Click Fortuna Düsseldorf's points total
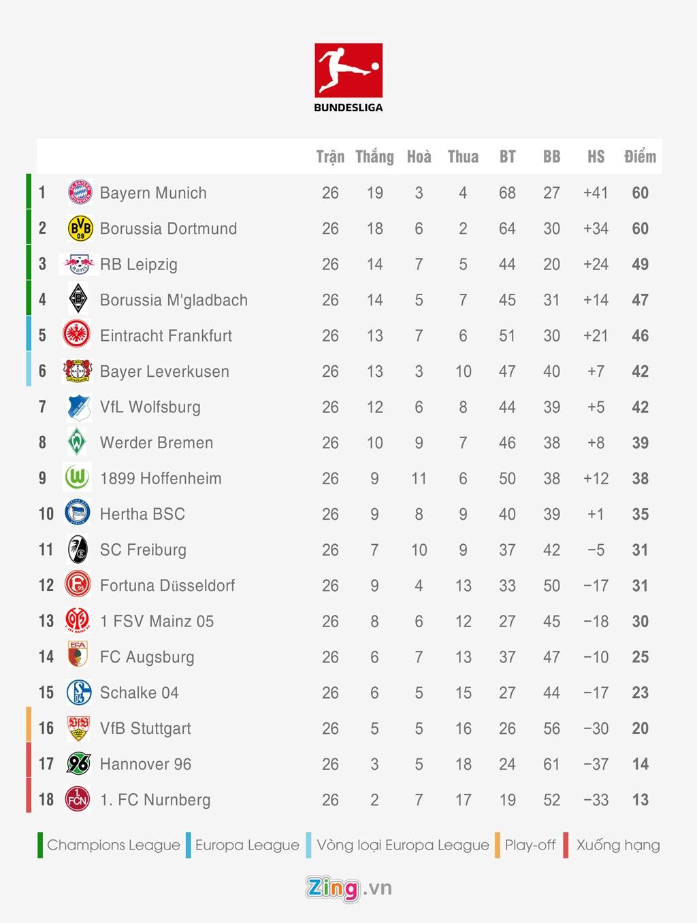The image size is (697, 923). point(640,586)
